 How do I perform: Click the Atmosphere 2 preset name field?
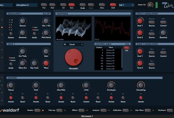click(x=26, y=5)
